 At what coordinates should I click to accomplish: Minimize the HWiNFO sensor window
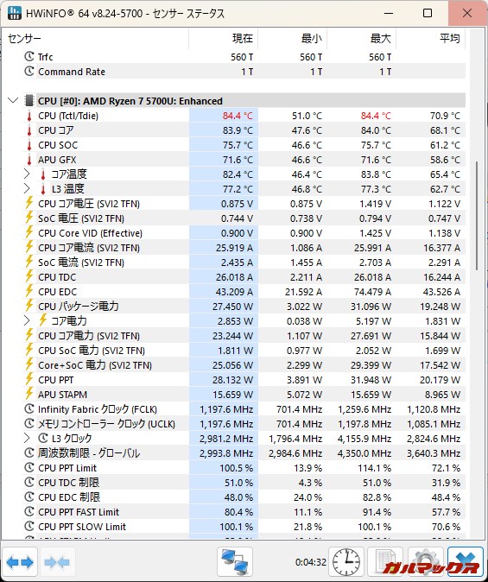[x=389, y=13]
